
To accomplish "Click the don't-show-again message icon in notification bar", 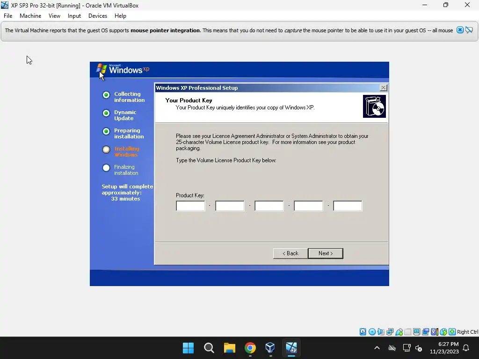I will pyautogui.click(x=469, y=30).
